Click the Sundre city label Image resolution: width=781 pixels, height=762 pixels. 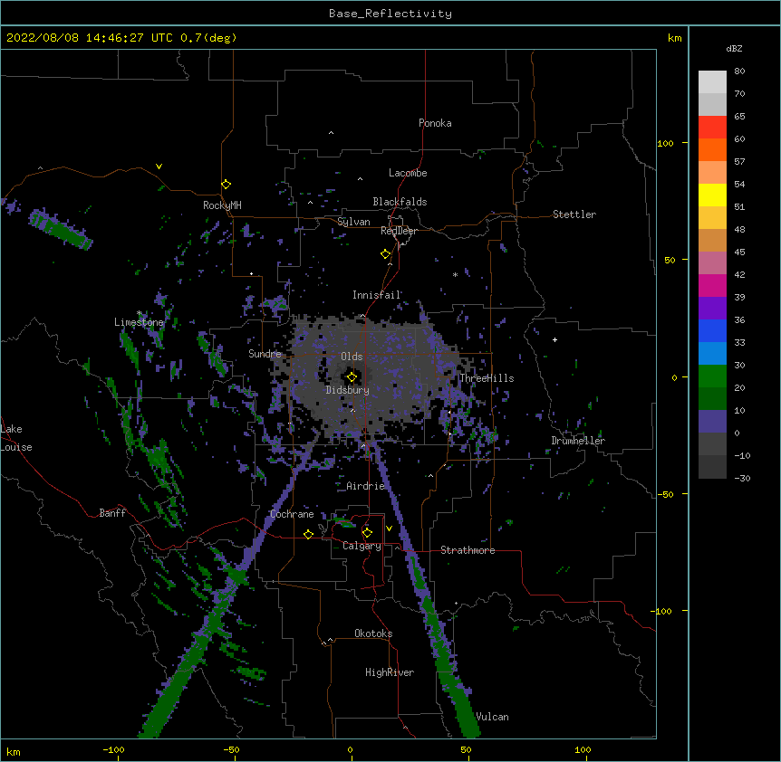point(265,354)
